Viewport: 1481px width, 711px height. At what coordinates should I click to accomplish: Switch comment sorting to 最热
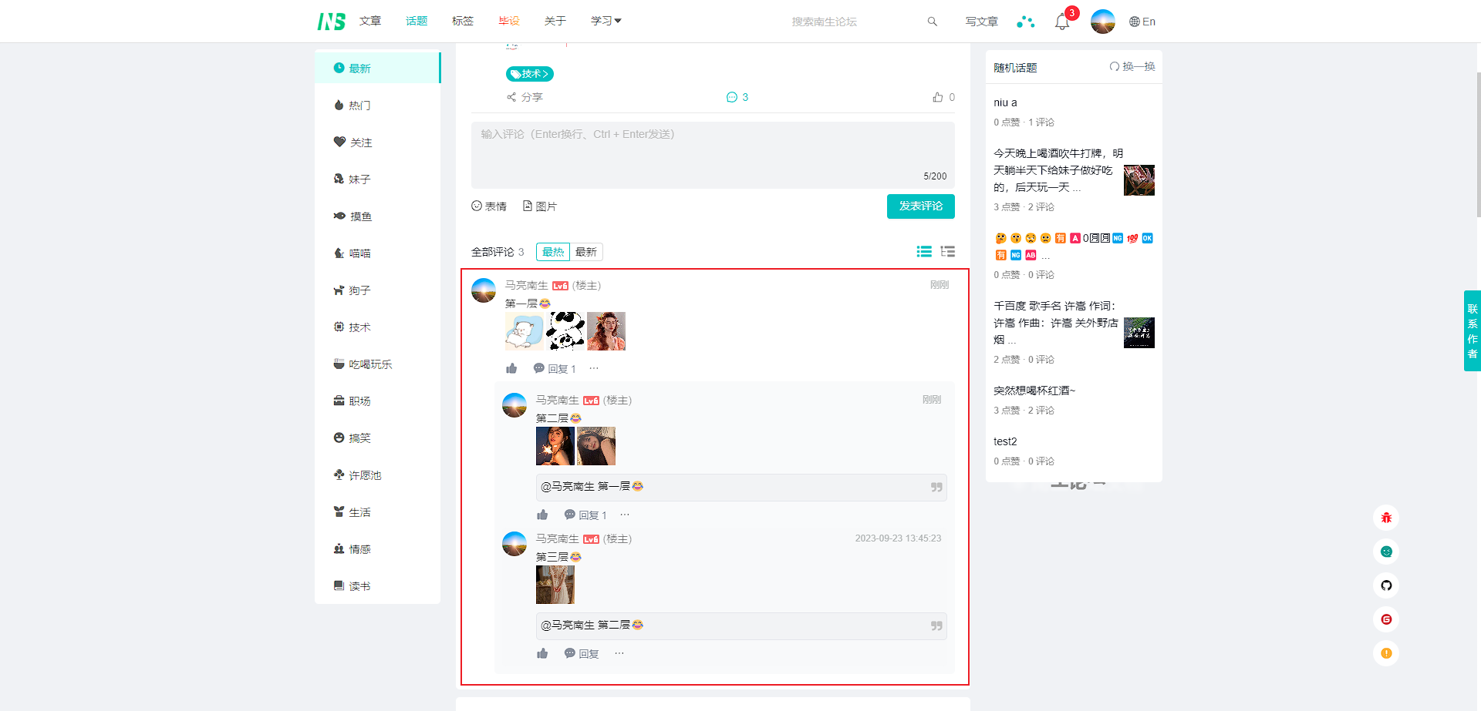pos(552,252)
